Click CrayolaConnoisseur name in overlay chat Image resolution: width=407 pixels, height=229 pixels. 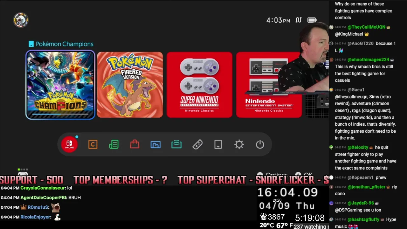[43, 188]
